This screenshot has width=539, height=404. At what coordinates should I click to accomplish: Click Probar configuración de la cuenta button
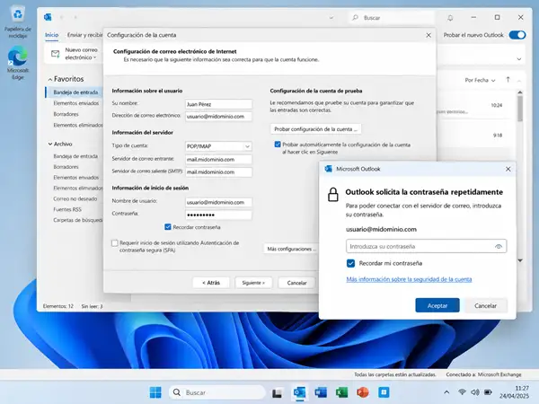click(315, 129)
